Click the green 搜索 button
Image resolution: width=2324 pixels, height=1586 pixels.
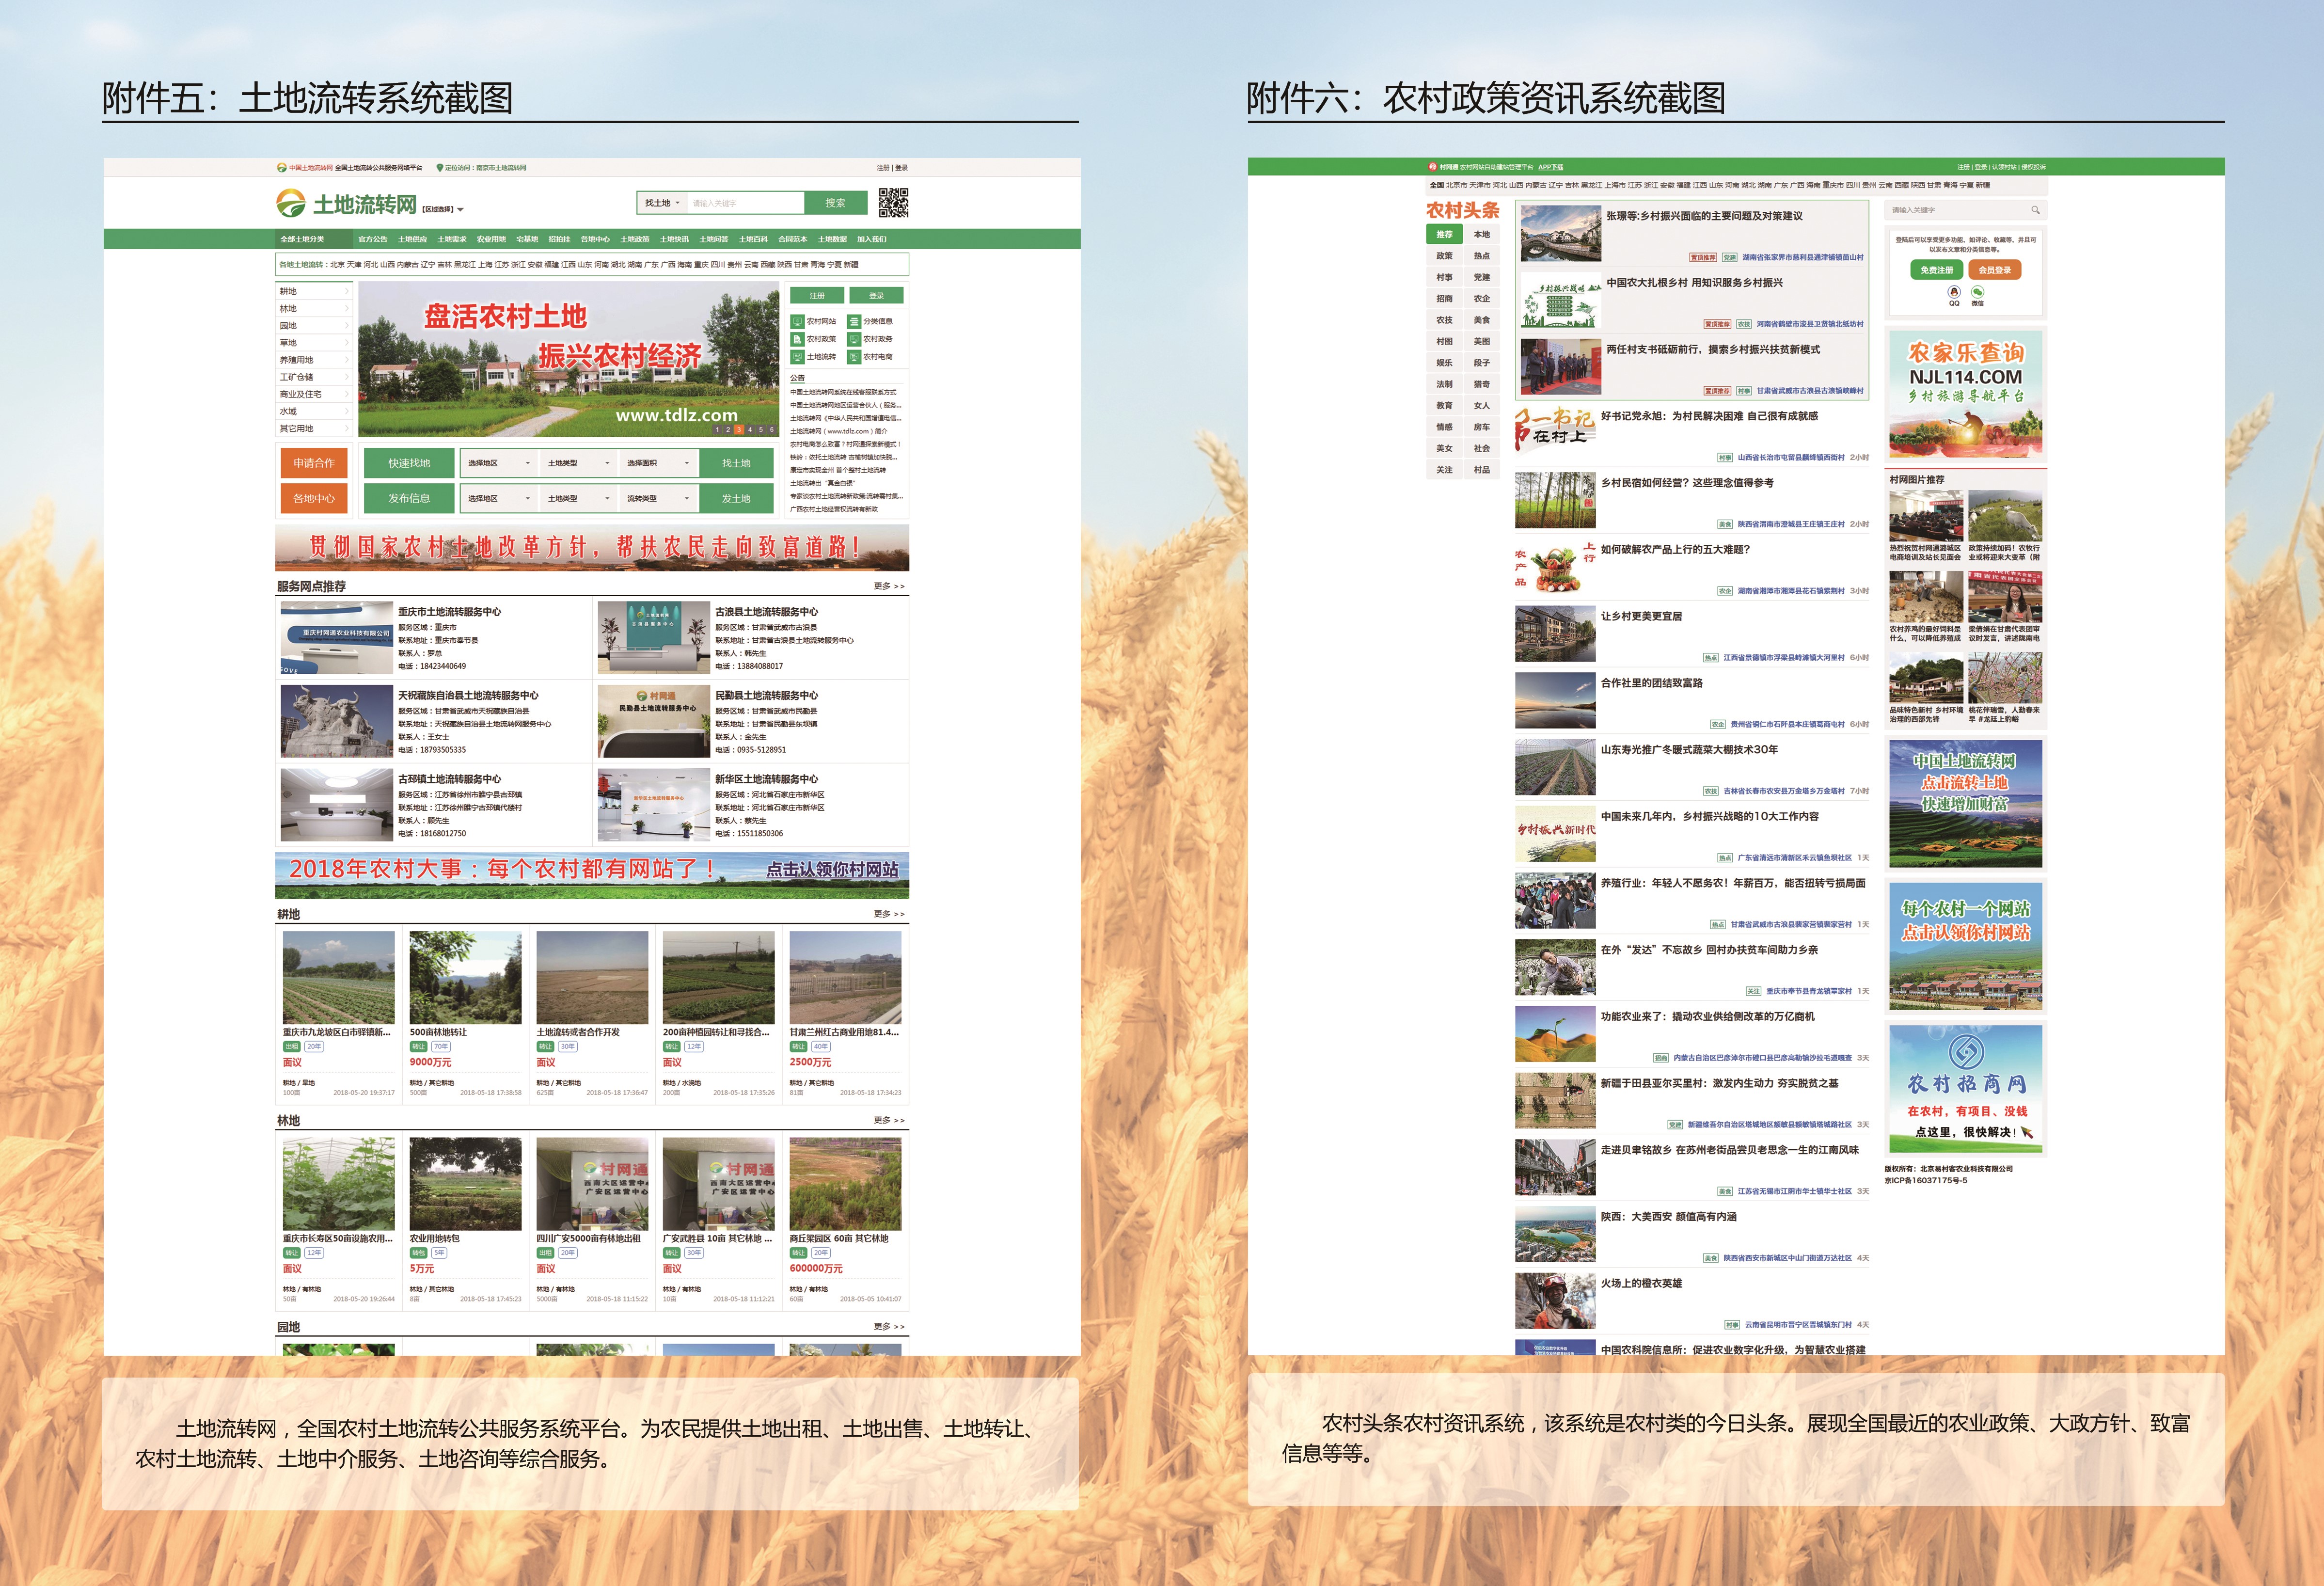pyautogui.click(x=835, y=203)
